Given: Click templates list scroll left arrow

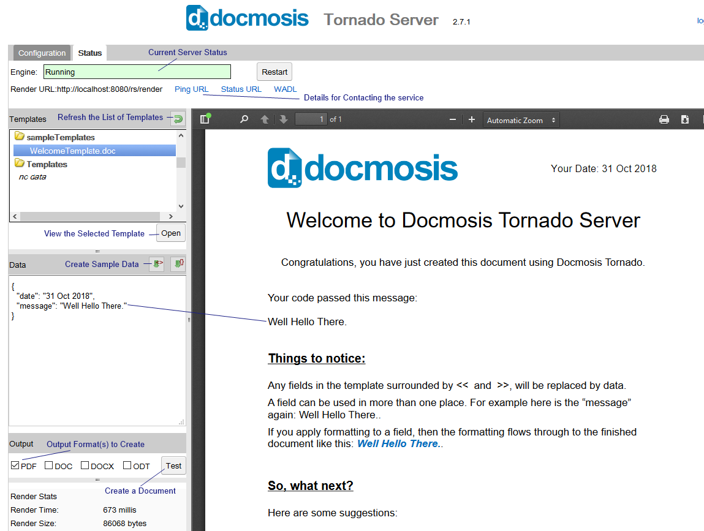Looking at the screenshot, I should tap(15, 216).
